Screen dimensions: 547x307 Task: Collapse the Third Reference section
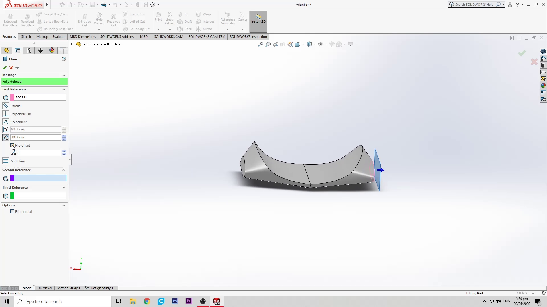pyautogui.click(x=64, y=188)
